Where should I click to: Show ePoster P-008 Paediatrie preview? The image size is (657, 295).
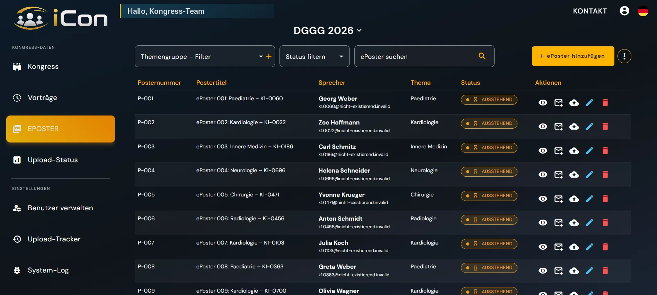[543, 271]
